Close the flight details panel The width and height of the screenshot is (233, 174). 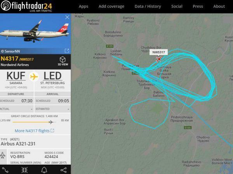(67, 17)
